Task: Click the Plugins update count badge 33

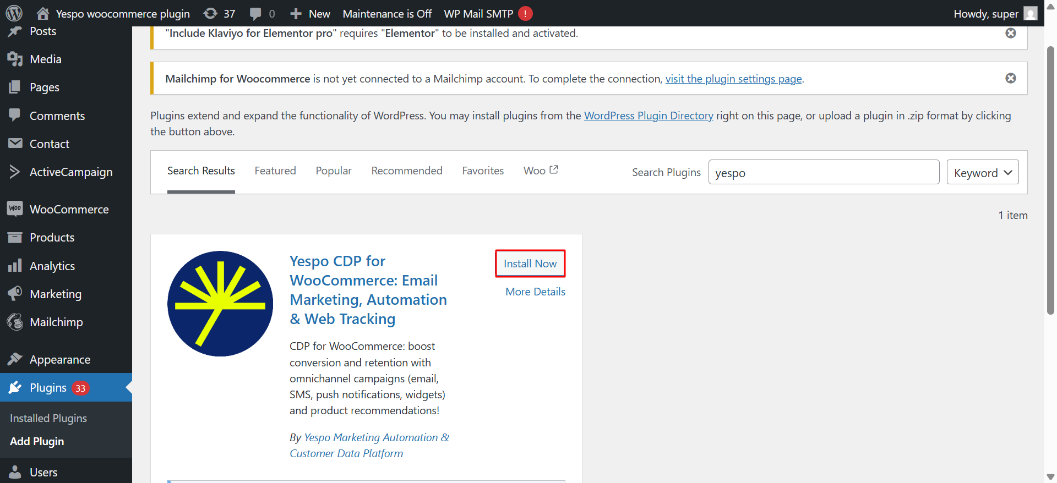Action: pyautogui.click(x=80, y=388)
